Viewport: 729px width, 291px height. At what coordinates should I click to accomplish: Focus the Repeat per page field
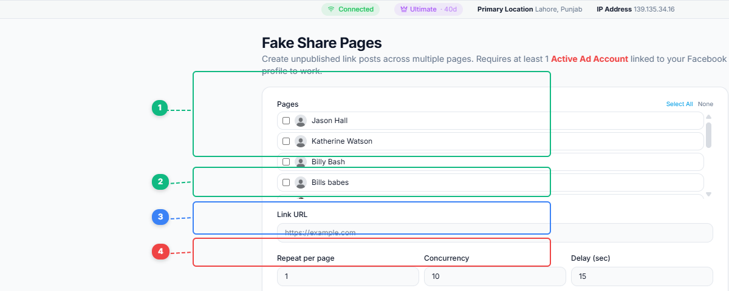[347, 276]
